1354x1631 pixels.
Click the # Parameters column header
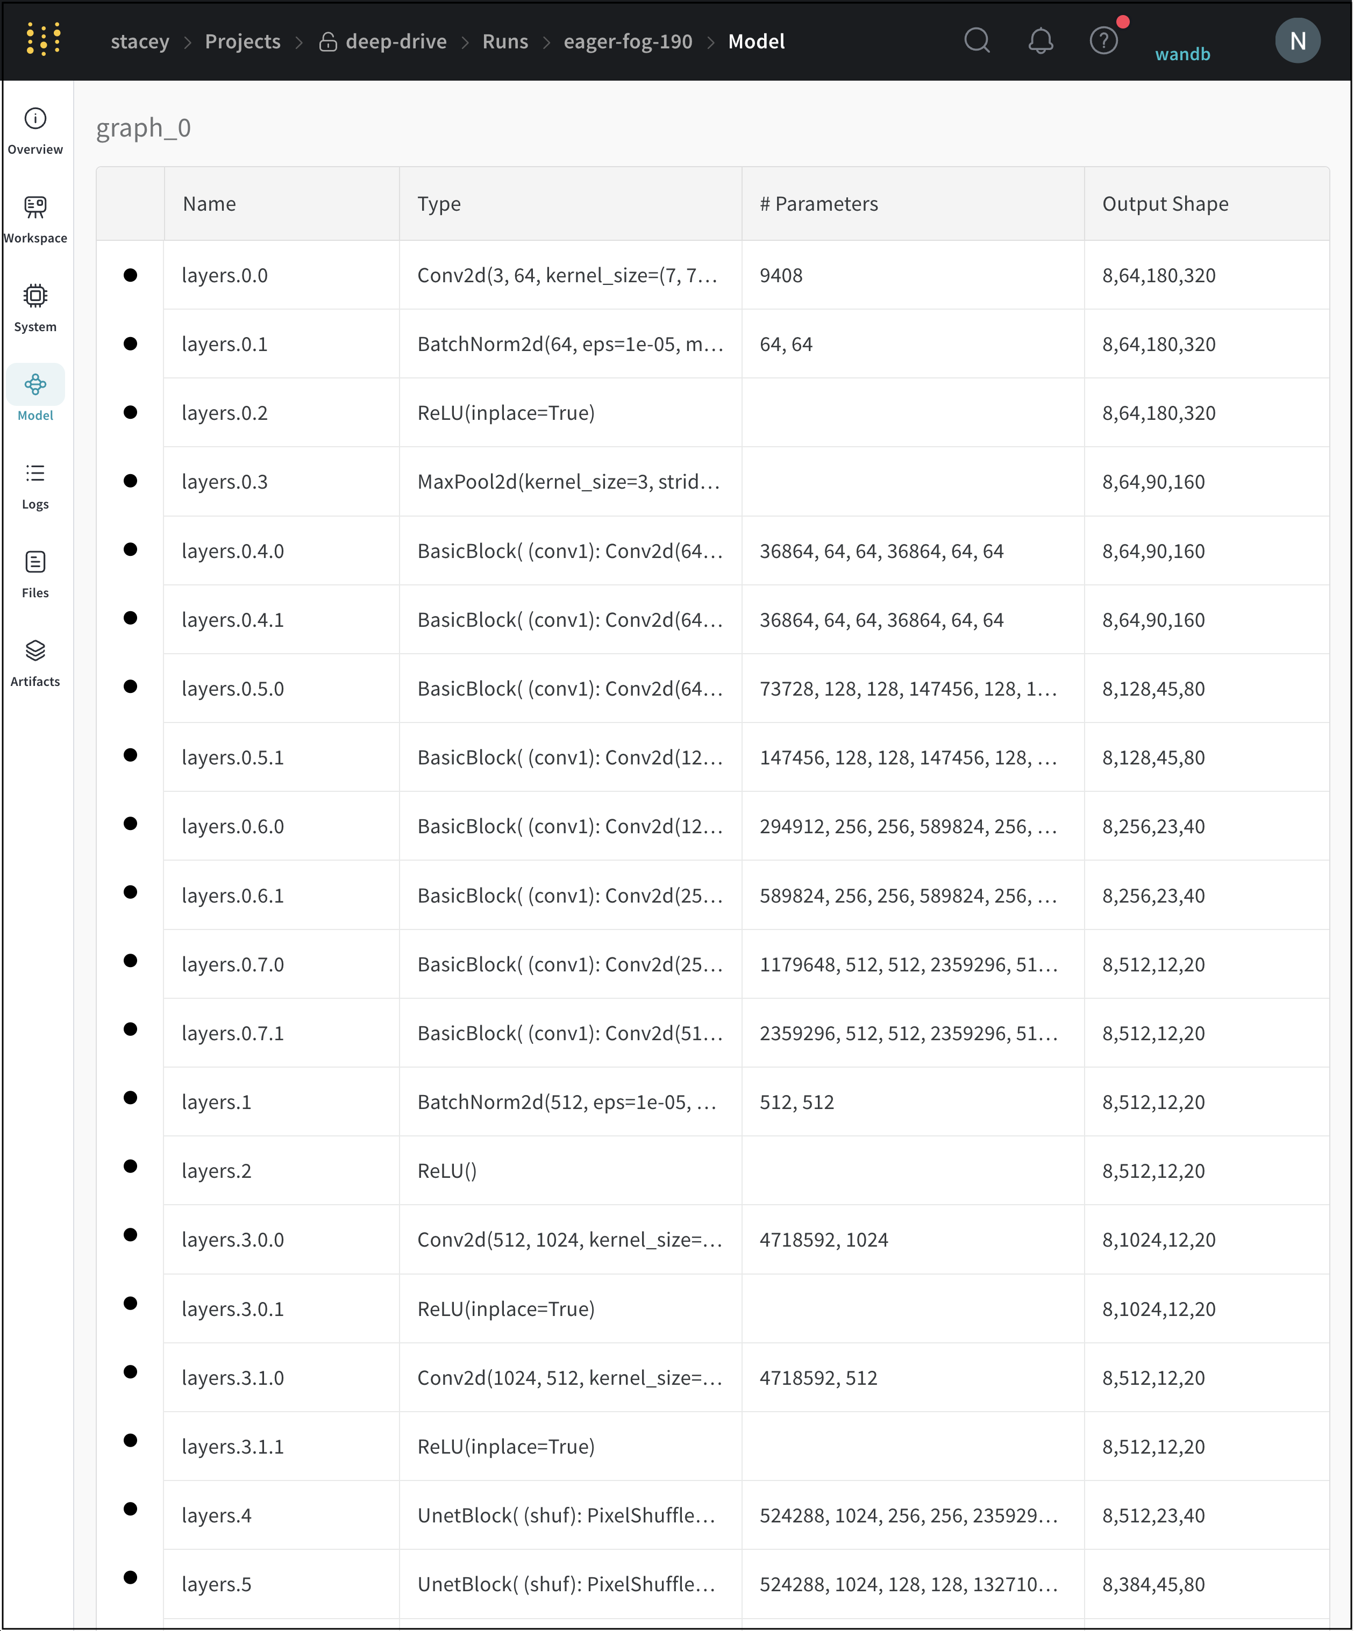[x=819, y=204]
